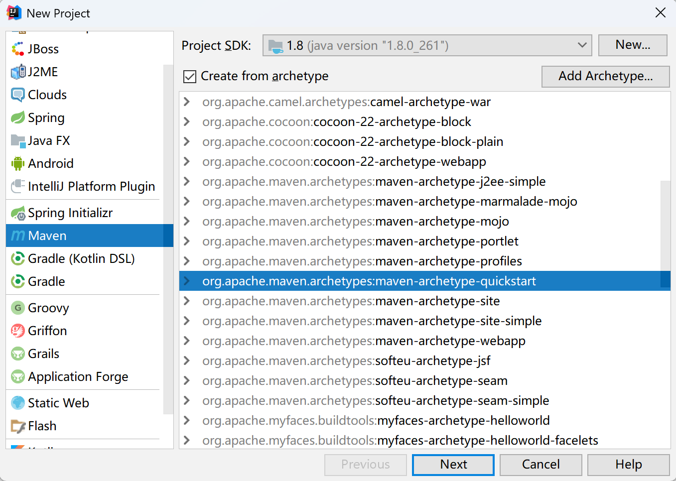Expand maven-archetype-webapp node
Image resolution: width=676 pixels, height=481 pixels.
tap(187, 341)
